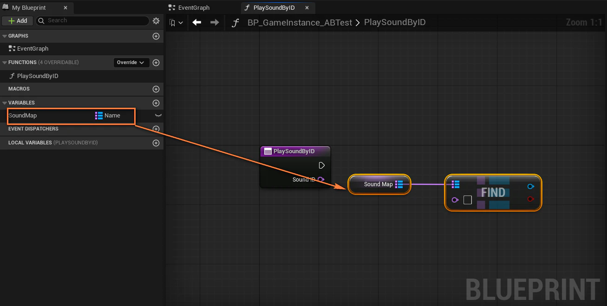Click the FIND key value input box
607x306 pixels.
click(468, 200)
